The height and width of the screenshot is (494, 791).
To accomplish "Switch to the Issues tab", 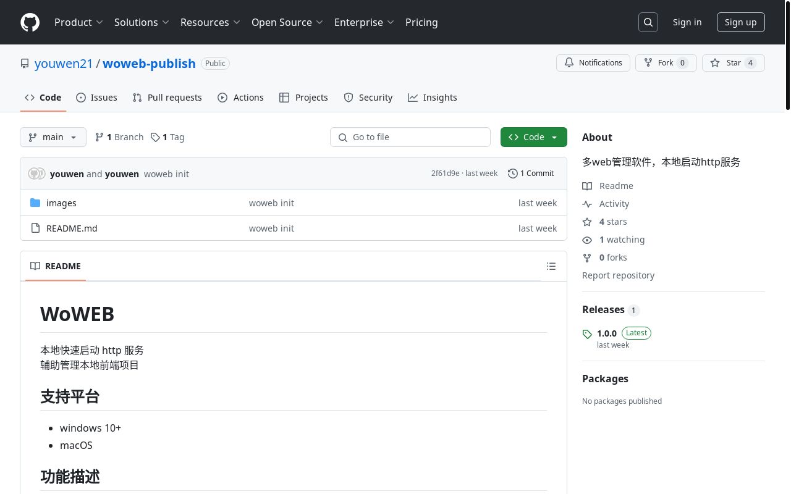I will 96,98.
